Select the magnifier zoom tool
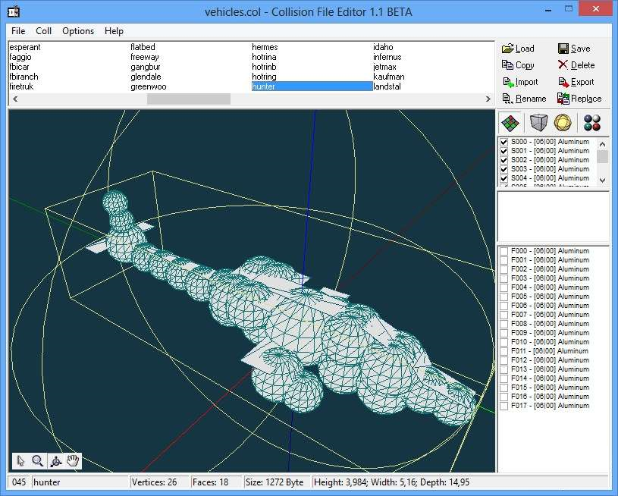The width and height of the screenshot is (618, 496). (x=38, y=460)
